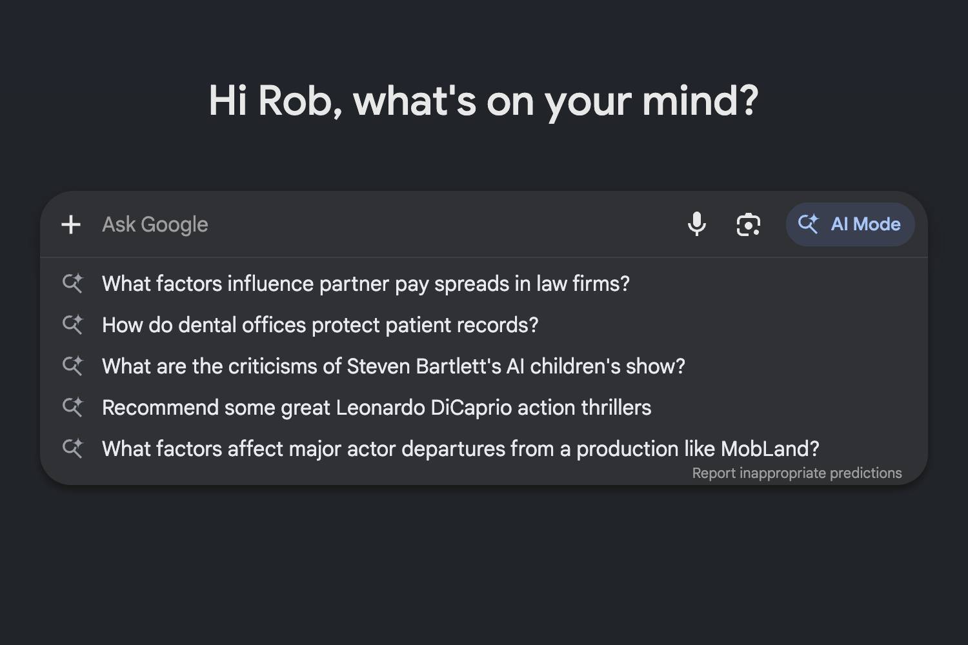Image resolution: width=968 pixels, height=645 pixels.
Task: Click search icon beside law firms suggestion
Action: coord(72,284)
